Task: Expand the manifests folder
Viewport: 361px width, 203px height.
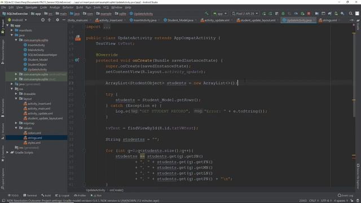Action: click(x=12, y=30)
